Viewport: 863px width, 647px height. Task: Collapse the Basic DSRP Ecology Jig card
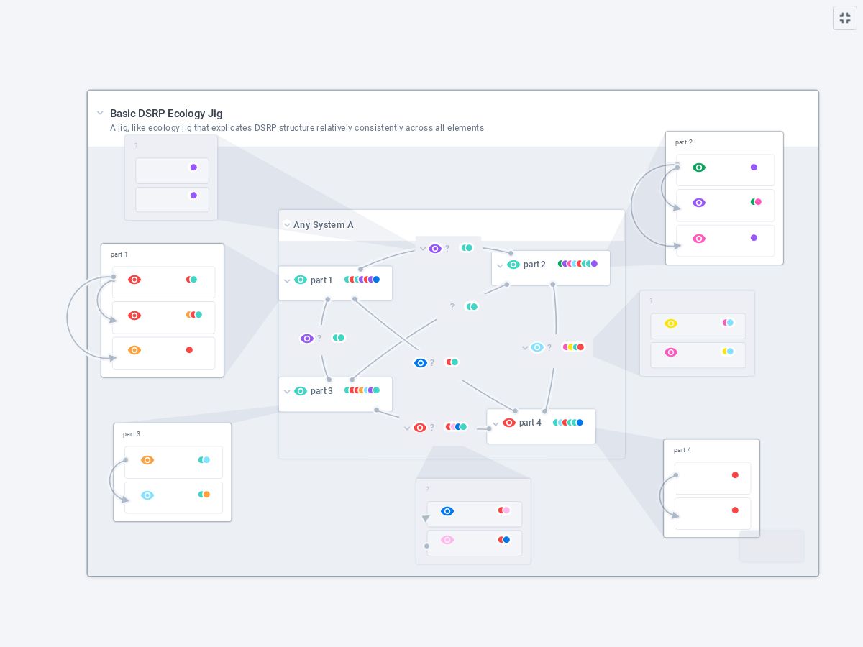(x=100, y=114)
